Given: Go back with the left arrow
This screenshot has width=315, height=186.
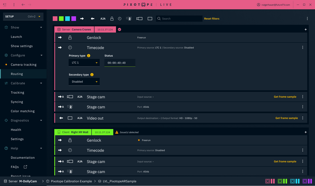Looking at the screenshot, I should tap(23, 4).
